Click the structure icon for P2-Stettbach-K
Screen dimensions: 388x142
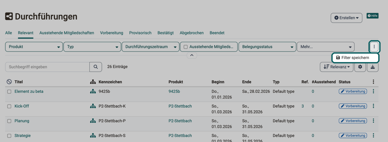point(93,106)
